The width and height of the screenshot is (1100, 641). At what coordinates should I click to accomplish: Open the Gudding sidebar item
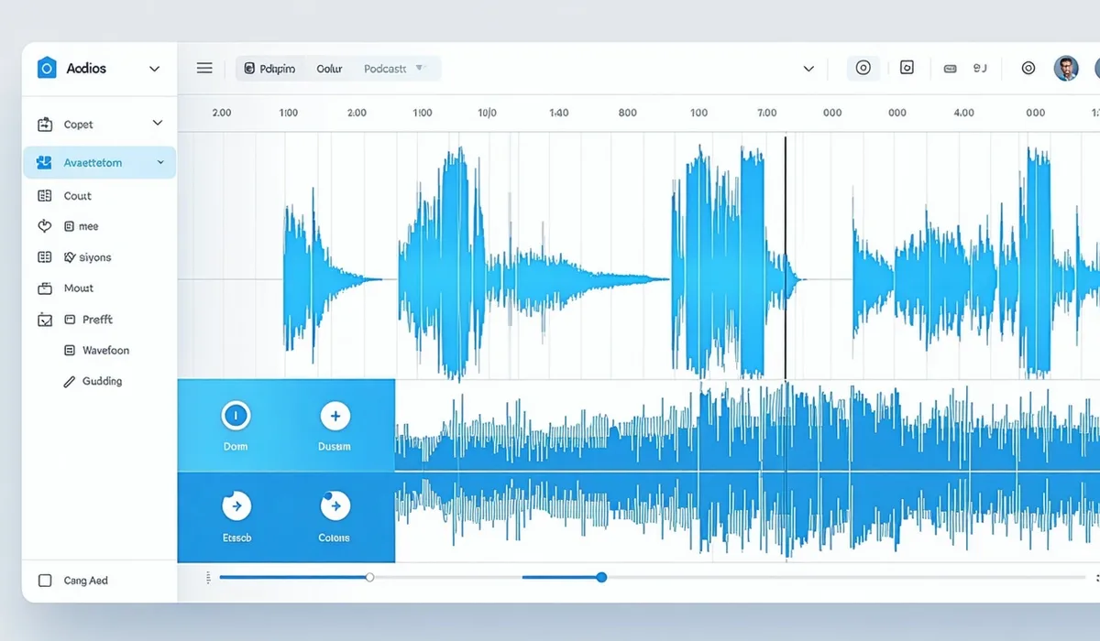click(102, 381)
